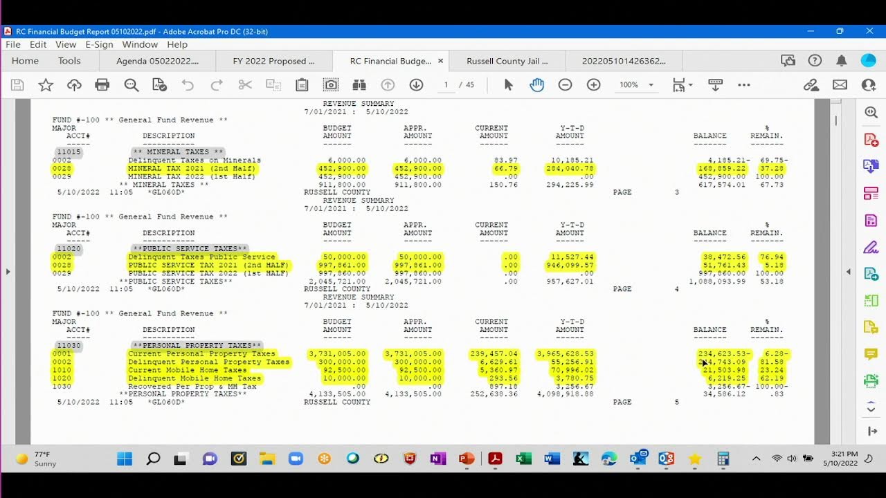886x498 pixels.
Task: Go to next page arrow
Action: click(x=416, y=85)
